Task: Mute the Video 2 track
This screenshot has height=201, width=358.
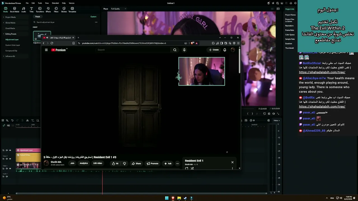Action: (7, 159)
